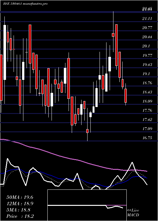This screenshot has width=158, height=221.
Task: Select the 19.77 price axis label
Action: coord(147,56)
